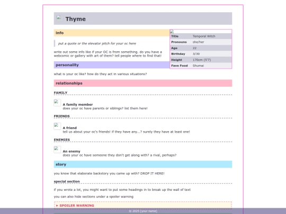
Task: Click the height value 170cm
Action: click(x=202, y=60)
